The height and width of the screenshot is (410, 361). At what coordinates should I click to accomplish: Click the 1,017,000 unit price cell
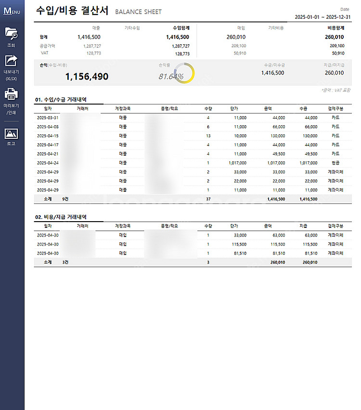click(237, 163)
